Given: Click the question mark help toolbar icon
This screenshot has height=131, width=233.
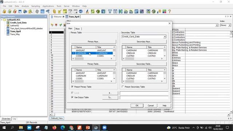Looking at the screenshot, I should [x=169, y=11].
